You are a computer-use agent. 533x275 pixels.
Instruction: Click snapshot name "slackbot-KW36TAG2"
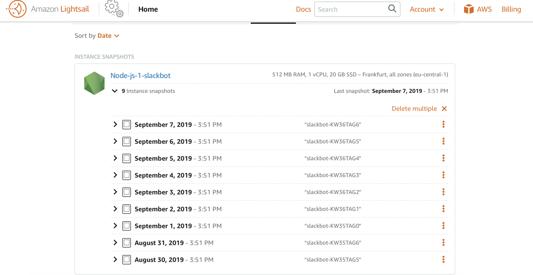point(333,192)
